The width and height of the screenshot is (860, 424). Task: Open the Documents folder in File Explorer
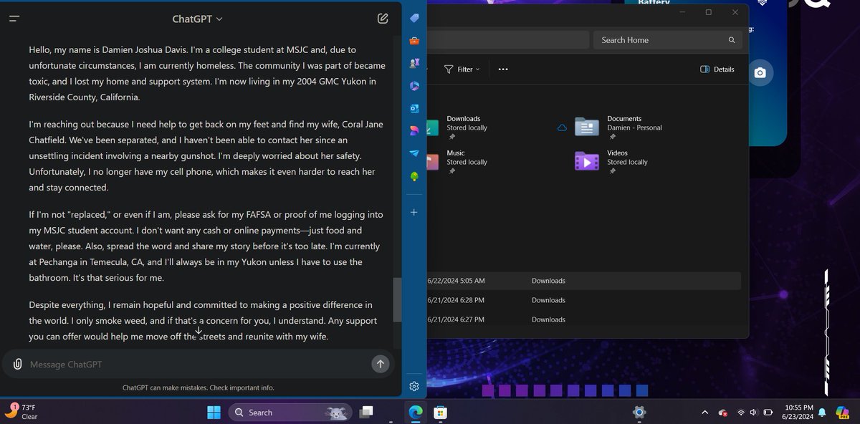pos(618,127)
